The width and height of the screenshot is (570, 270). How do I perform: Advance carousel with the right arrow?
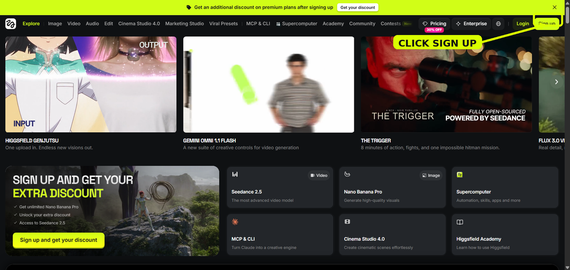(556, 82)
